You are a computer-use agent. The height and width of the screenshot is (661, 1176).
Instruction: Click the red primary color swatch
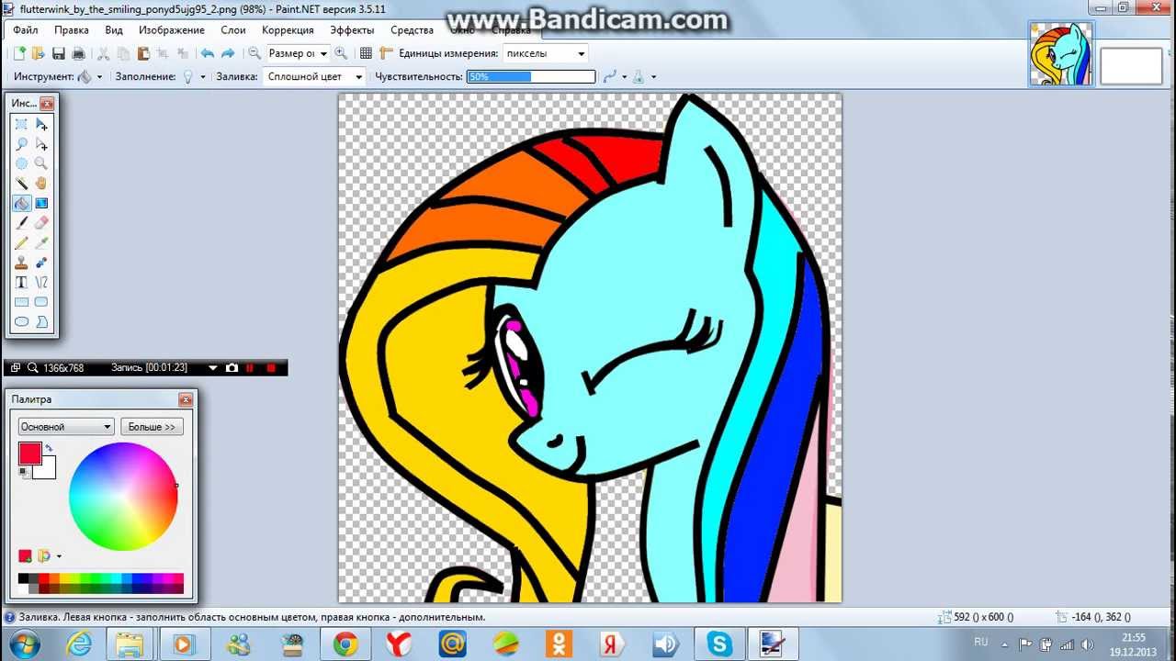[x=29, y=453]
